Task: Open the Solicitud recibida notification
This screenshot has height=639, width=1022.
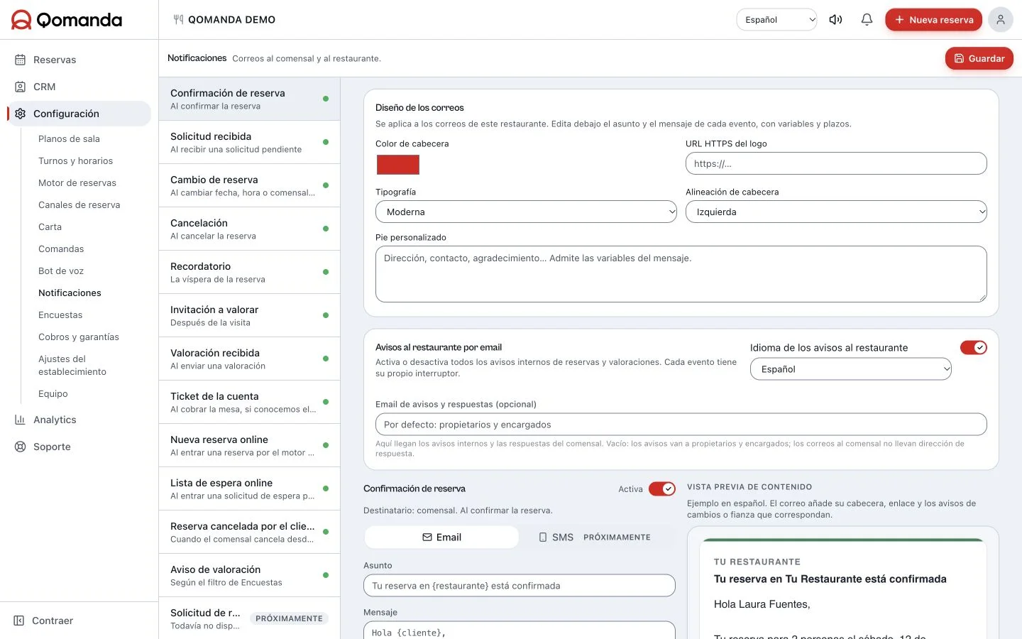Action: tap(250, 142)
